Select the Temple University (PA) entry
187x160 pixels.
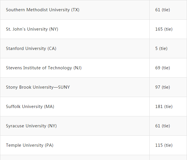(30, 145)
